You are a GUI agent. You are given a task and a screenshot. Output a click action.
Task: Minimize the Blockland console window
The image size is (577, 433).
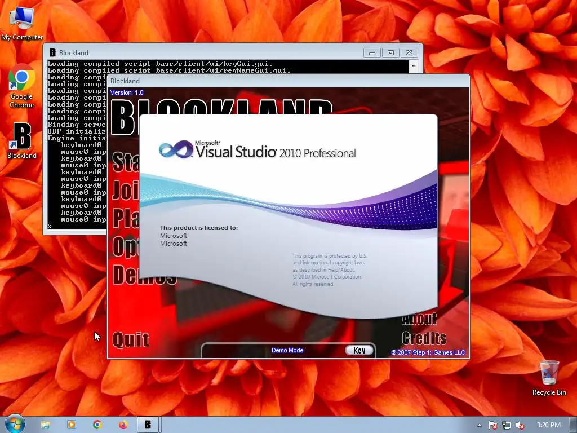pyautogui.click(x=372, y=53)
